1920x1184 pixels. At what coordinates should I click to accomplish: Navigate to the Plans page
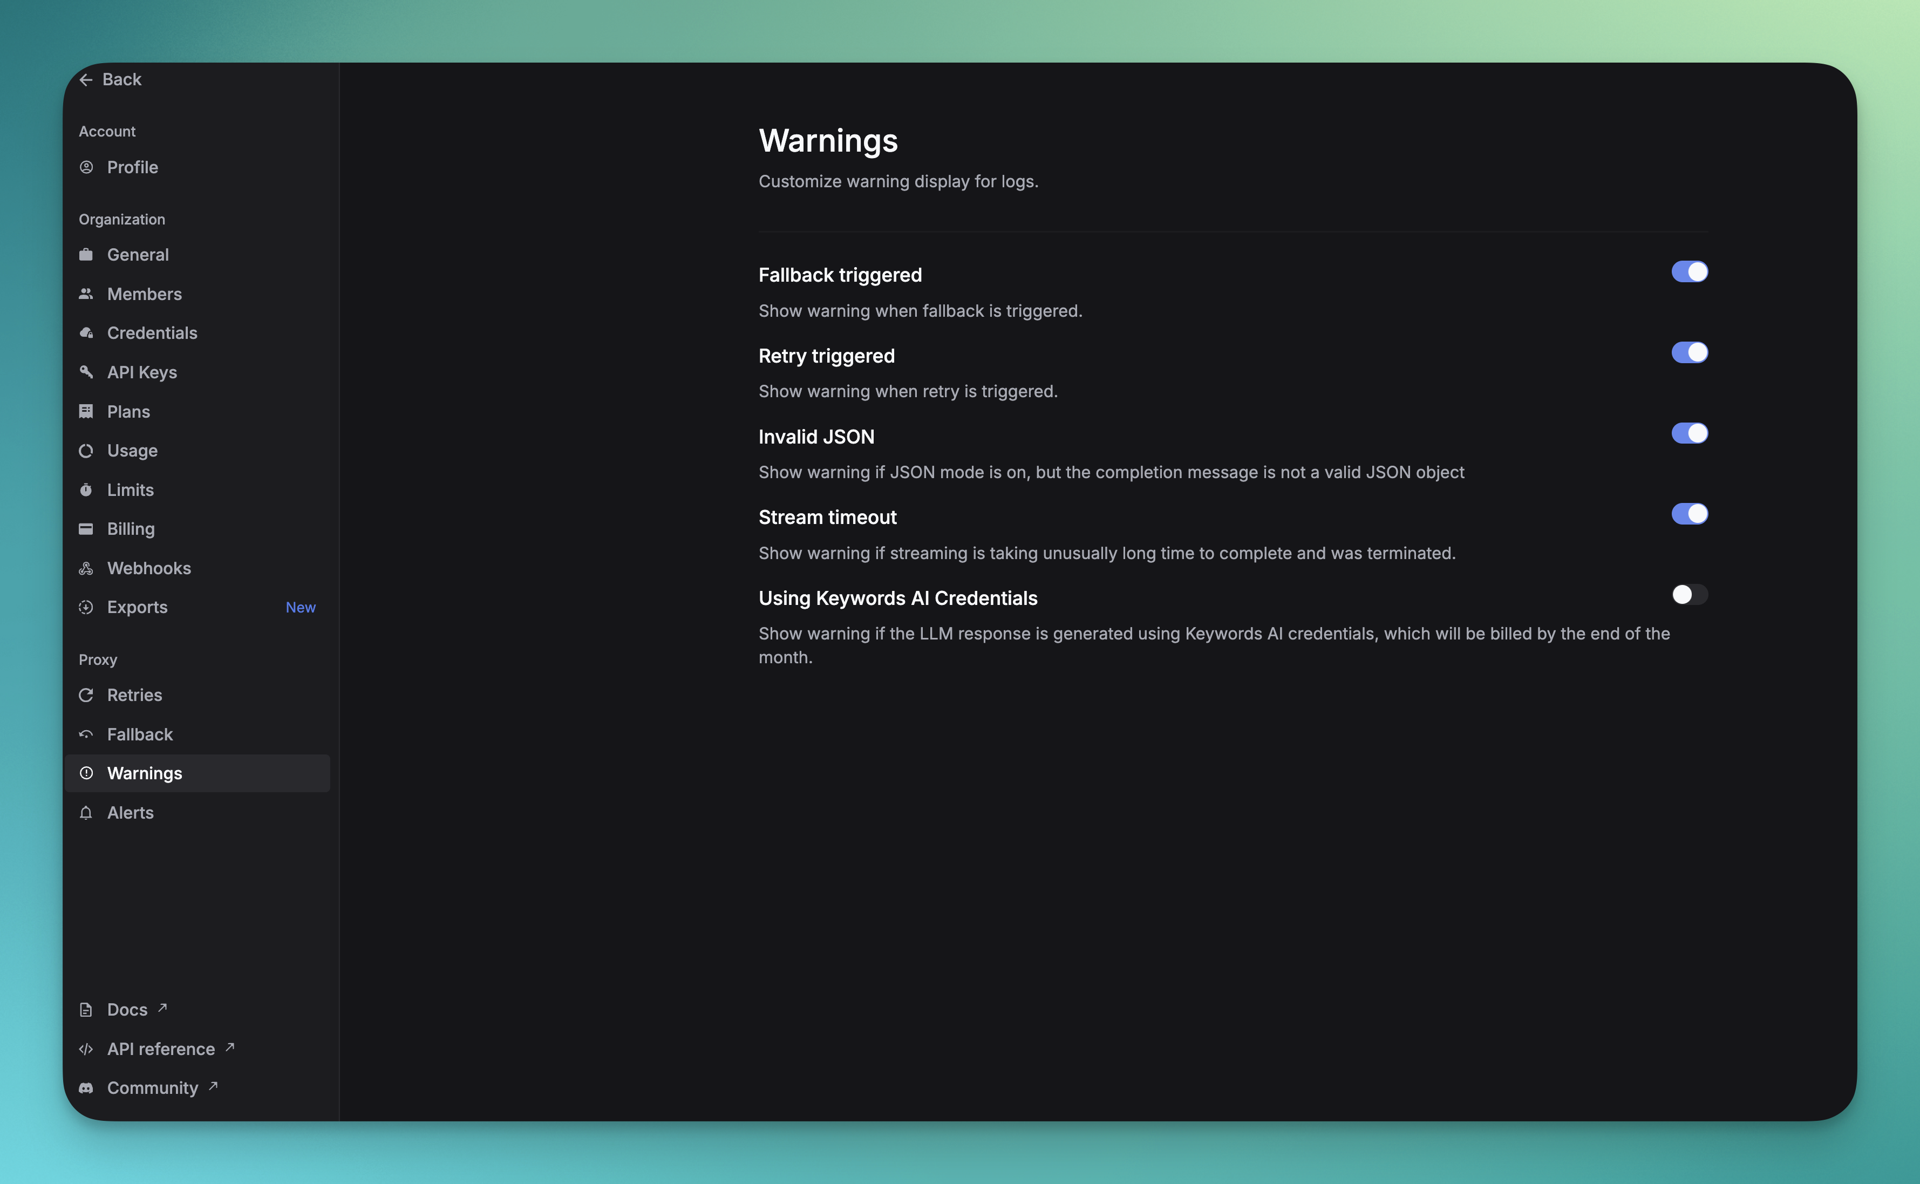coord(198,411)
